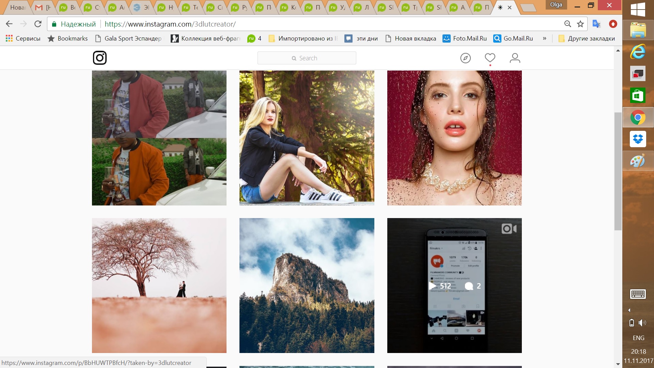The image size is (654, 368).
Task: Open the Explore compass icon
Action: click(465, 58)
